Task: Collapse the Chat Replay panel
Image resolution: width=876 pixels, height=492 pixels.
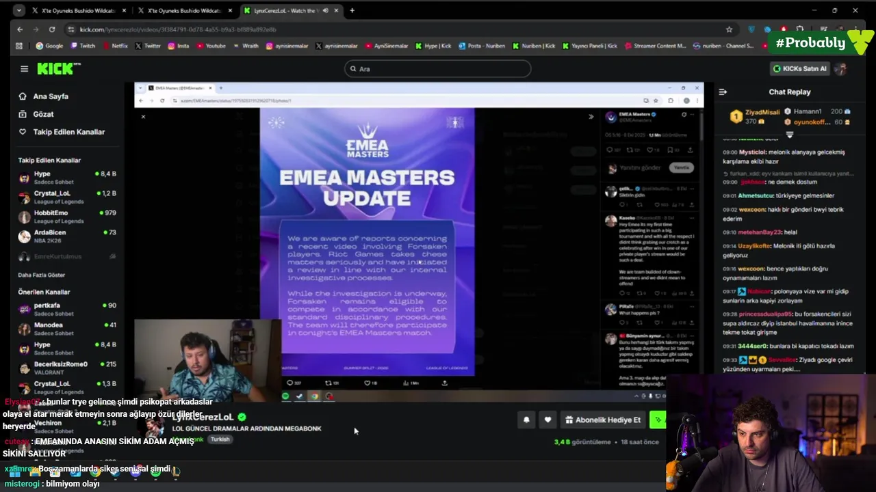Action: click(723, 92)
